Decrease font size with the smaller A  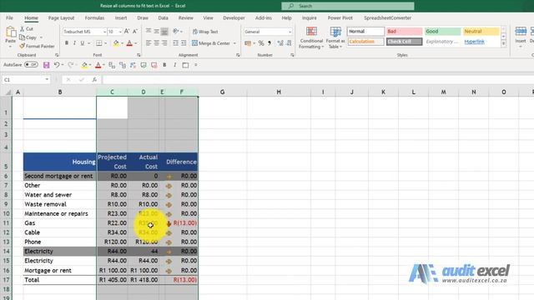tap(135, 32)
